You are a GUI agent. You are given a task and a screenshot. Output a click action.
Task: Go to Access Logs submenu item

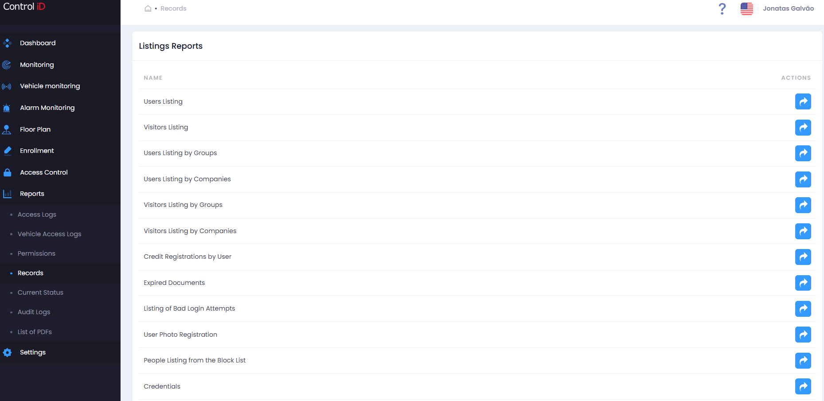point(37,214)
